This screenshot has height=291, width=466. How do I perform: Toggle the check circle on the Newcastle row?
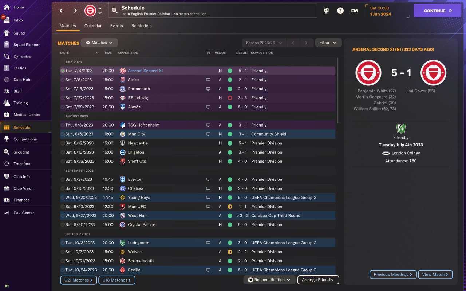point(63,143)
